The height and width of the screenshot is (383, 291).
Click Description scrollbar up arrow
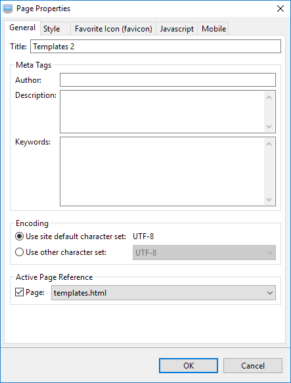(x=269, y=97)
